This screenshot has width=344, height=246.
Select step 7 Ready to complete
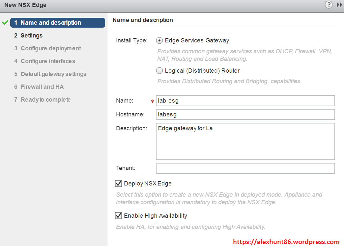point(45,100)
